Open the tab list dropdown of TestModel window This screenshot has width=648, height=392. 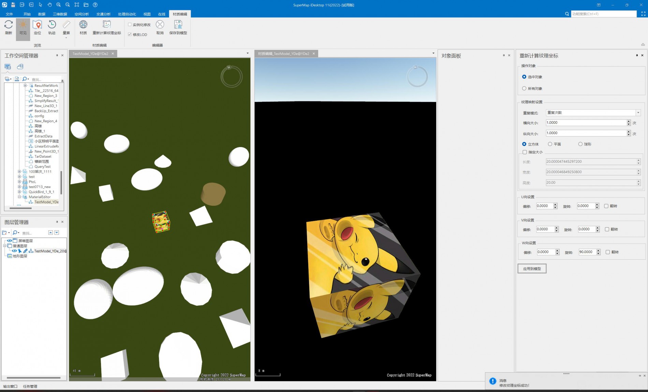248,53
